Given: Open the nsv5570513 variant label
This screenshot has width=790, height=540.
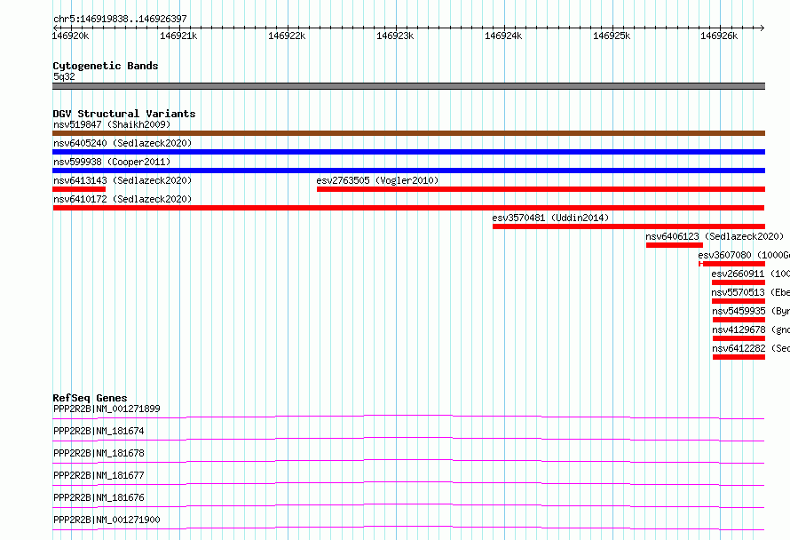Looking at the screenshot, I should [x=750, y=292].
